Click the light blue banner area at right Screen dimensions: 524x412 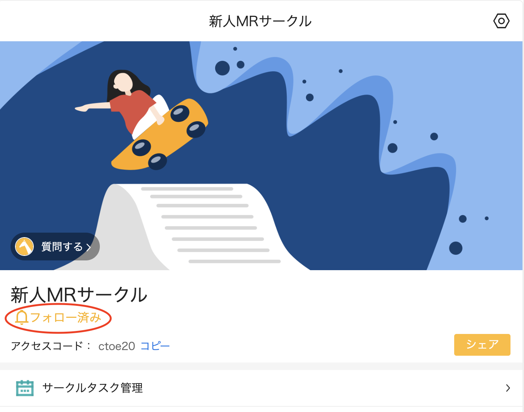click(488, 94)
